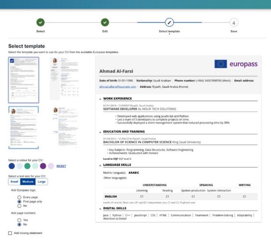The image size is (271, 240).
Task: Choose the second template with sidebar photo
Action: [x=64, y=79]
